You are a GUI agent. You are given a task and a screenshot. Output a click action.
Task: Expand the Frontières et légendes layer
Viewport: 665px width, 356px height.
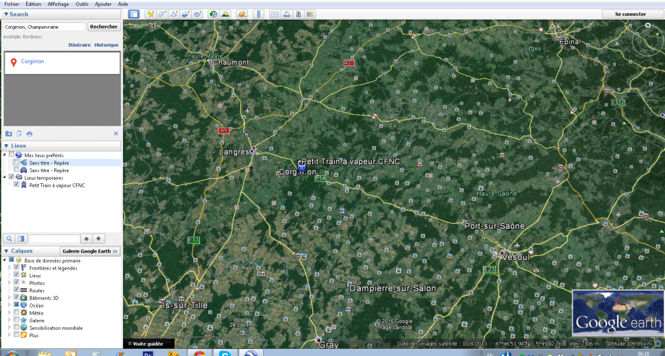pyautogui.click(x=9, y=268)
